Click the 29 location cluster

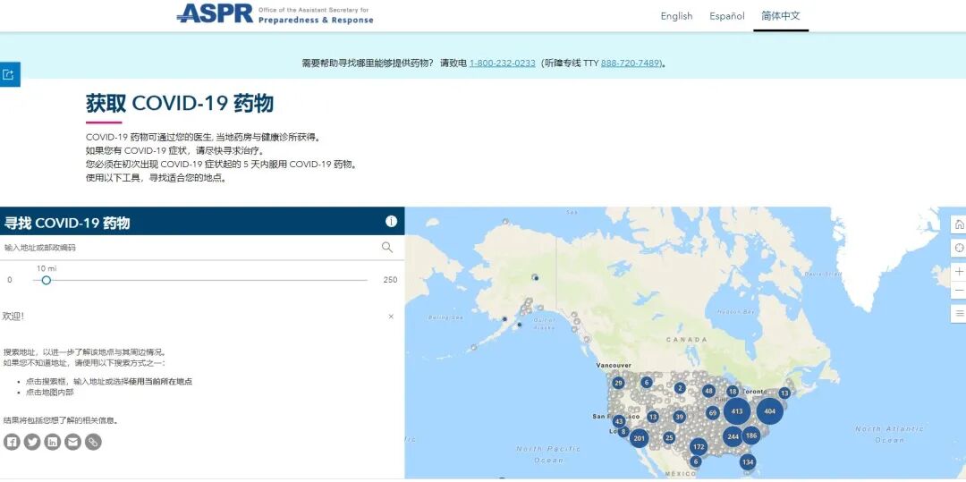(x=619, y=383)
